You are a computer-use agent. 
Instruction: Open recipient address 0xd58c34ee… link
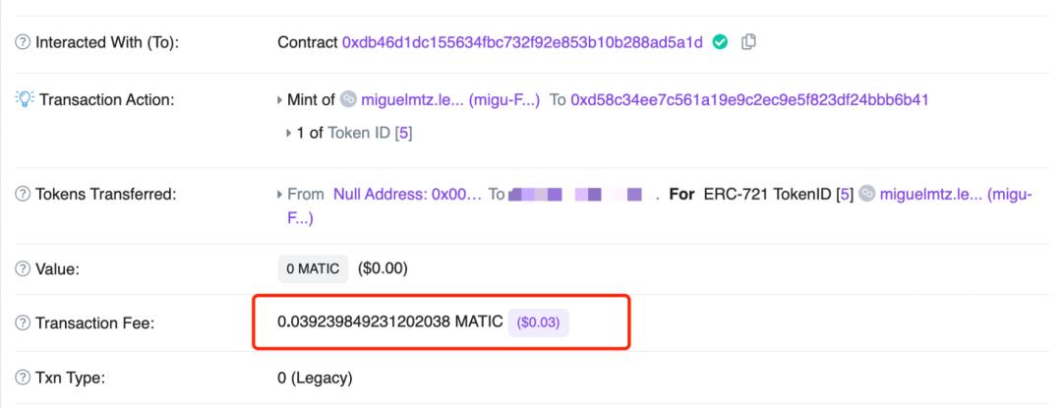point(749,100)
